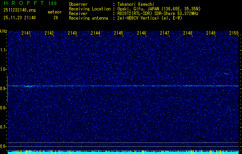Click the time marker 2146
242x154 pixels.
[x=142, y=33]
